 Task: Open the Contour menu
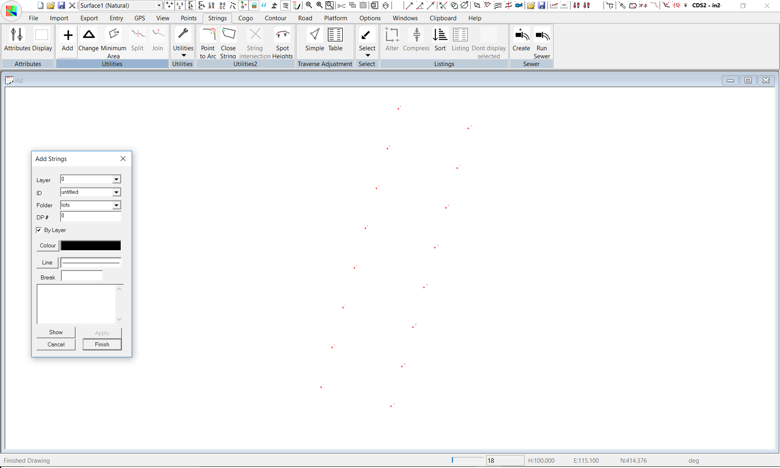click(x=275, y=18)
